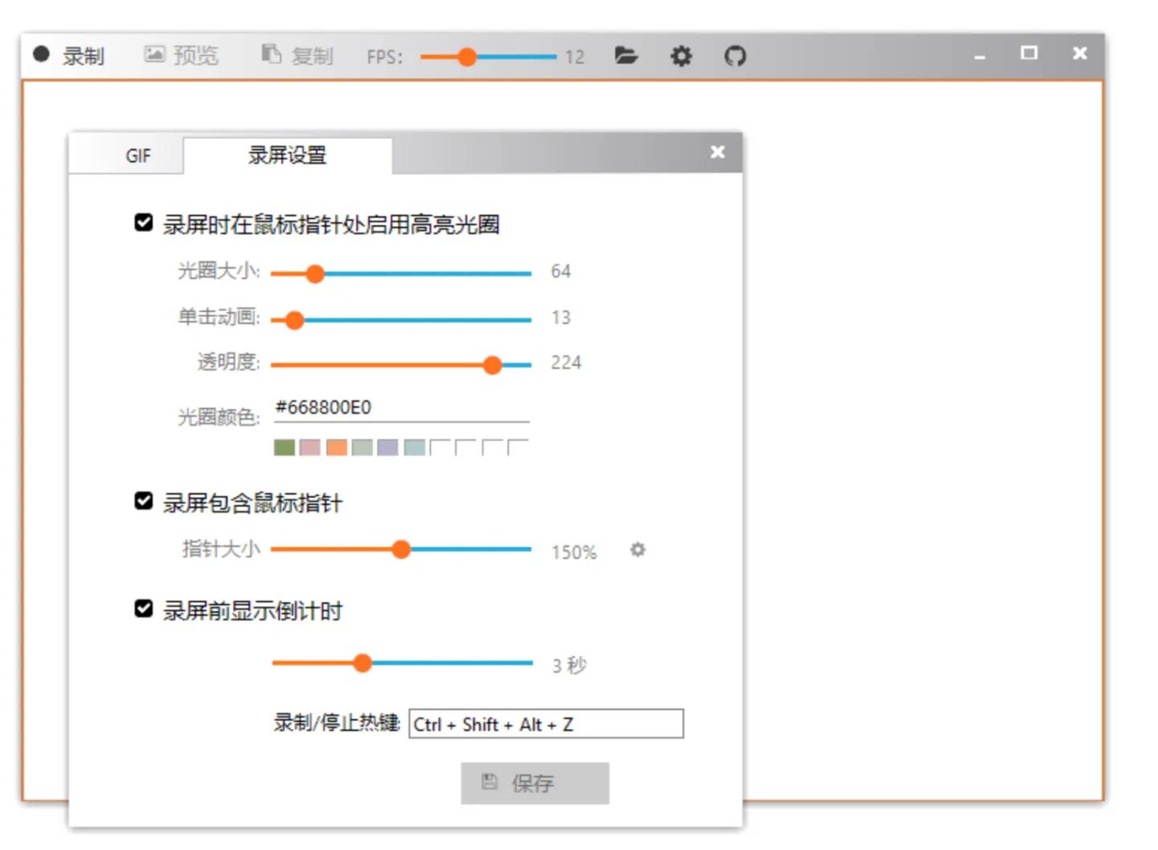
Task: Click the 3-second countdown slider handle
Action: pos(363,663)
